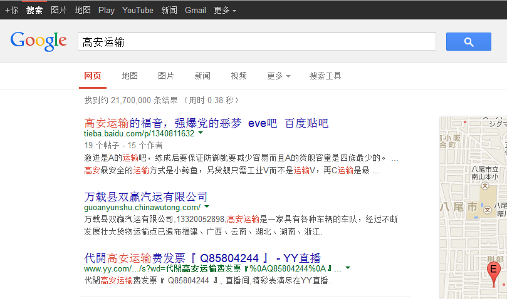Open Gmail from the top bar

pos(196,10)
